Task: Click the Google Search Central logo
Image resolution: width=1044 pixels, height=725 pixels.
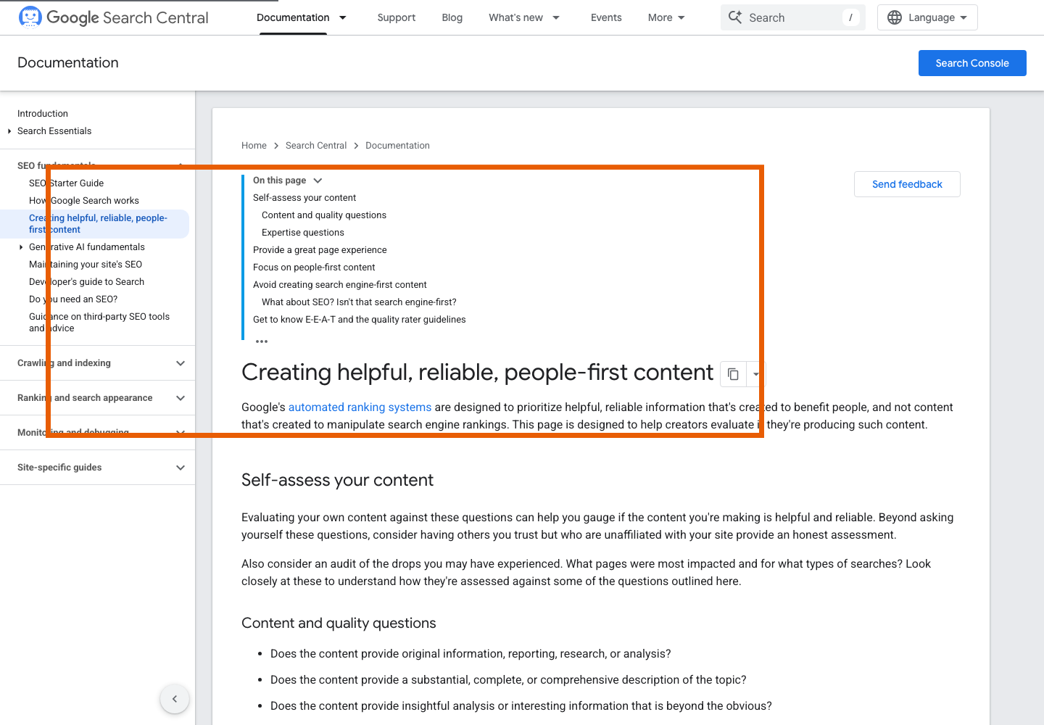Action: click(113, 17)
